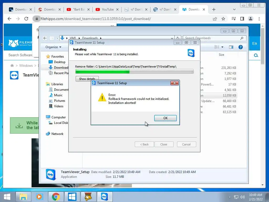Click Chrome icon in taskbar
269x202 pixels.
coord(56,197)
